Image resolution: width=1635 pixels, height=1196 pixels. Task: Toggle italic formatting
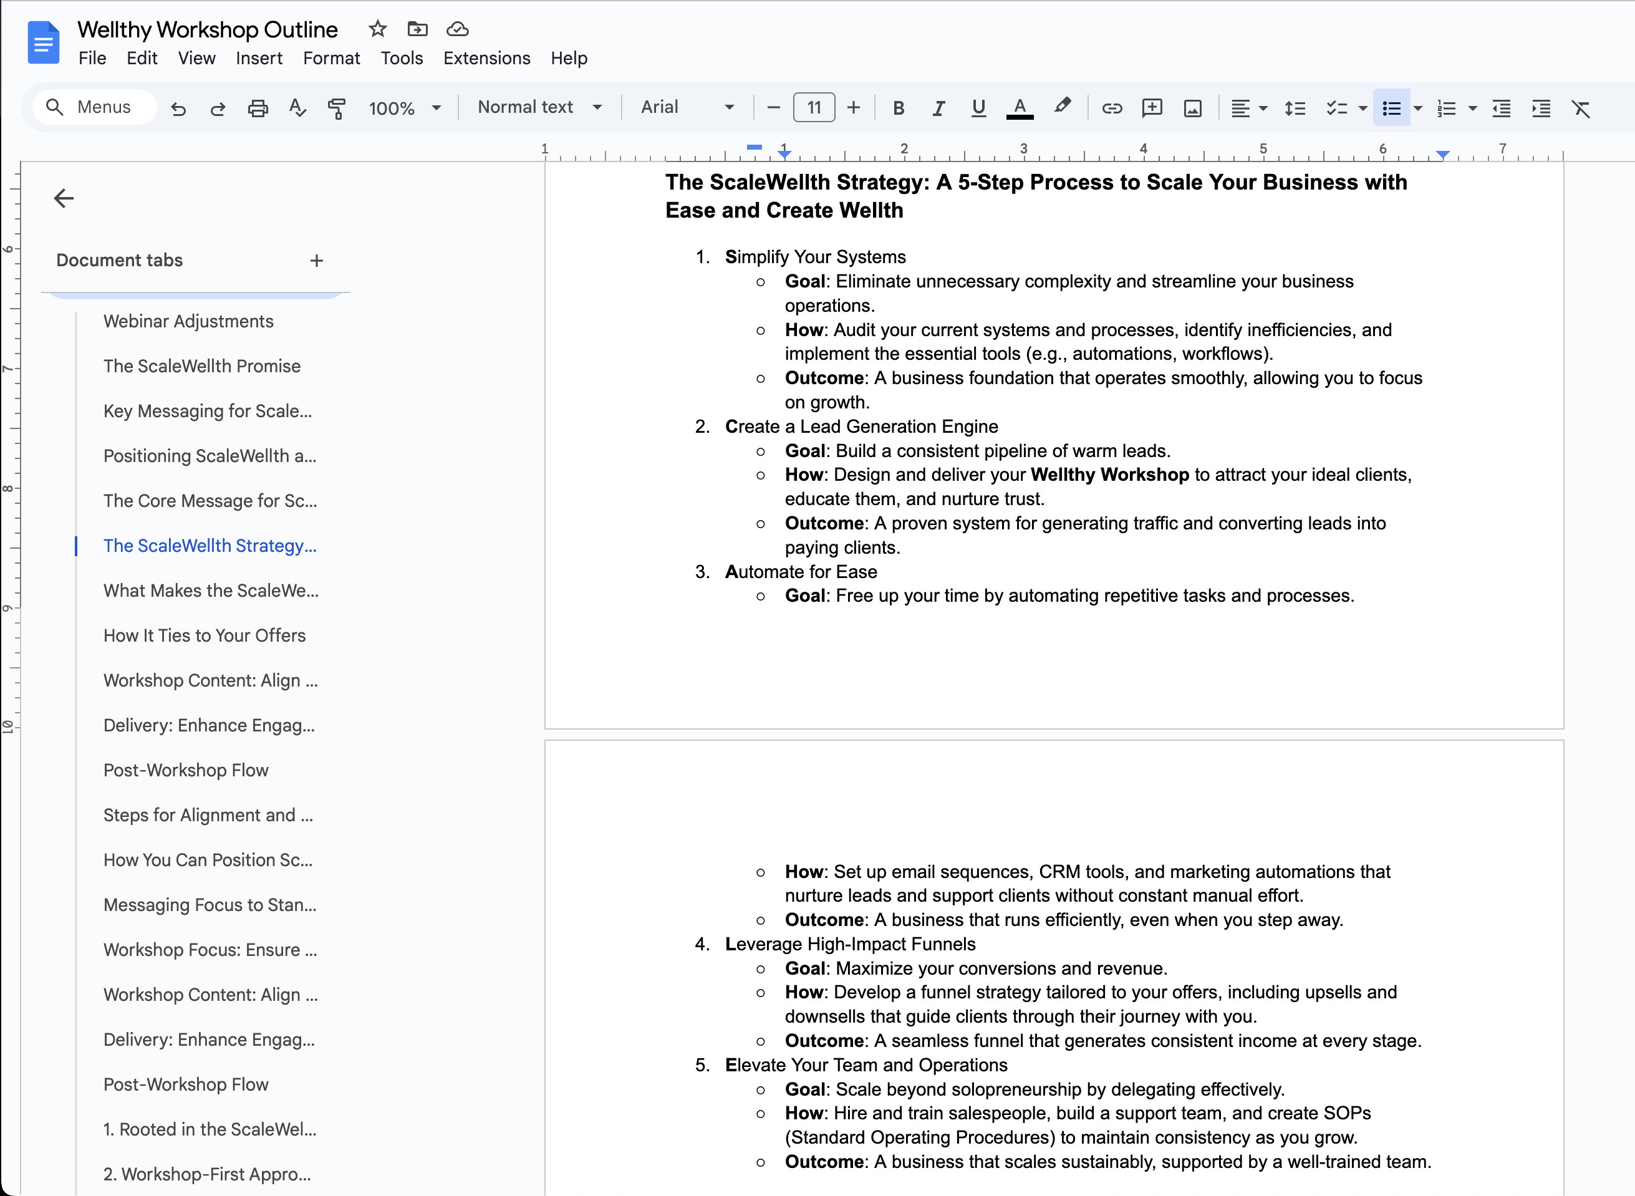pyautogui.click(x=938, y=109)
